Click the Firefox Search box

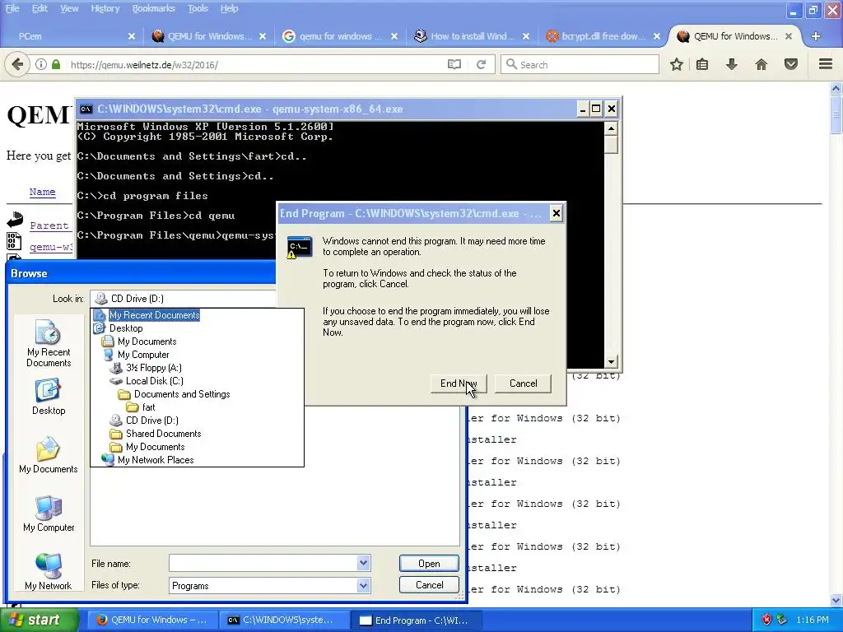click(580, 64)
